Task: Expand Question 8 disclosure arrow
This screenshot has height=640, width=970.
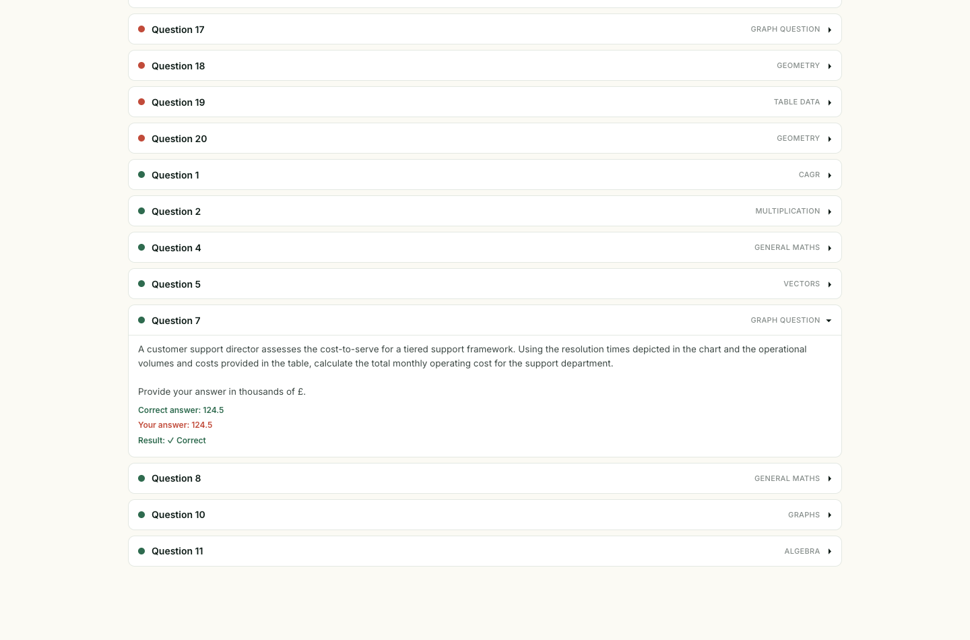Action: [x=829, y=478]
